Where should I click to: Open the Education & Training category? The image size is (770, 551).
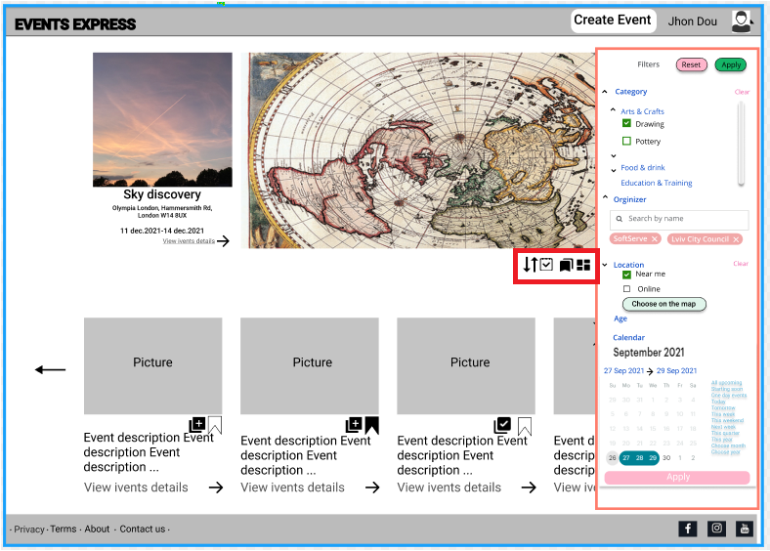(x=656, y=183)
